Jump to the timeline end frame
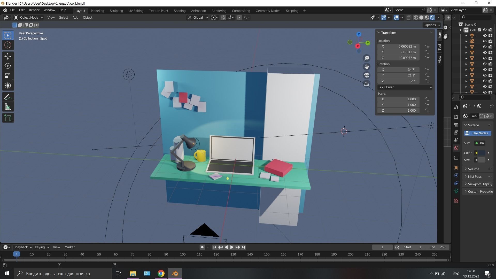This screenshot has height=279, width=496. [x=243, y=247]
